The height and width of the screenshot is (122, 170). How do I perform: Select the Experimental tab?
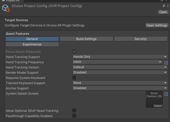pos(32,44)
